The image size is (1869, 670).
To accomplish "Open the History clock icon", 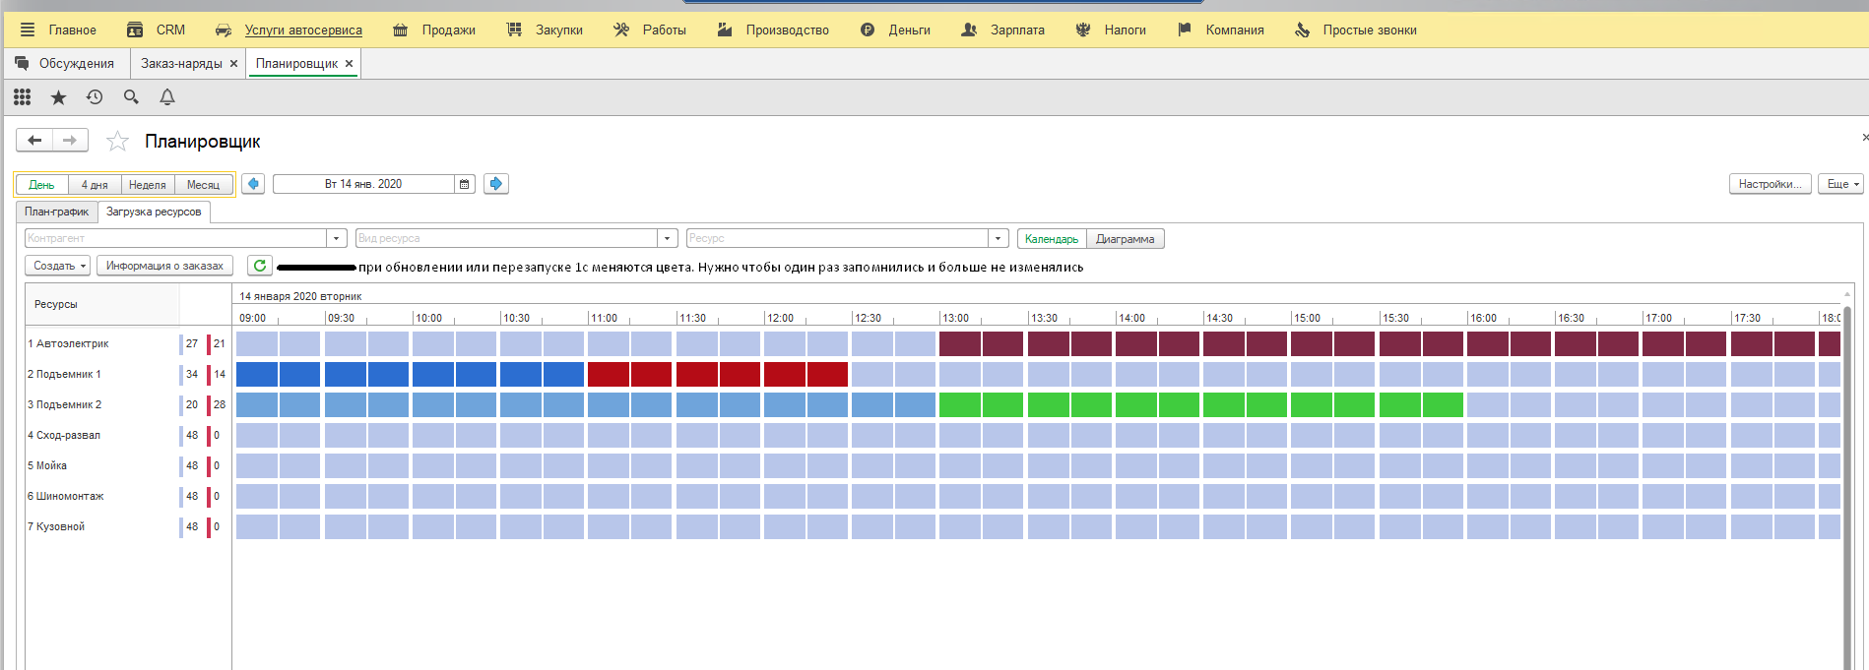I will click(x=95, y=96).
